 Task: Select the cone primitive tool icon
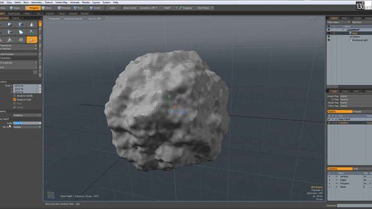coord(31,24)
